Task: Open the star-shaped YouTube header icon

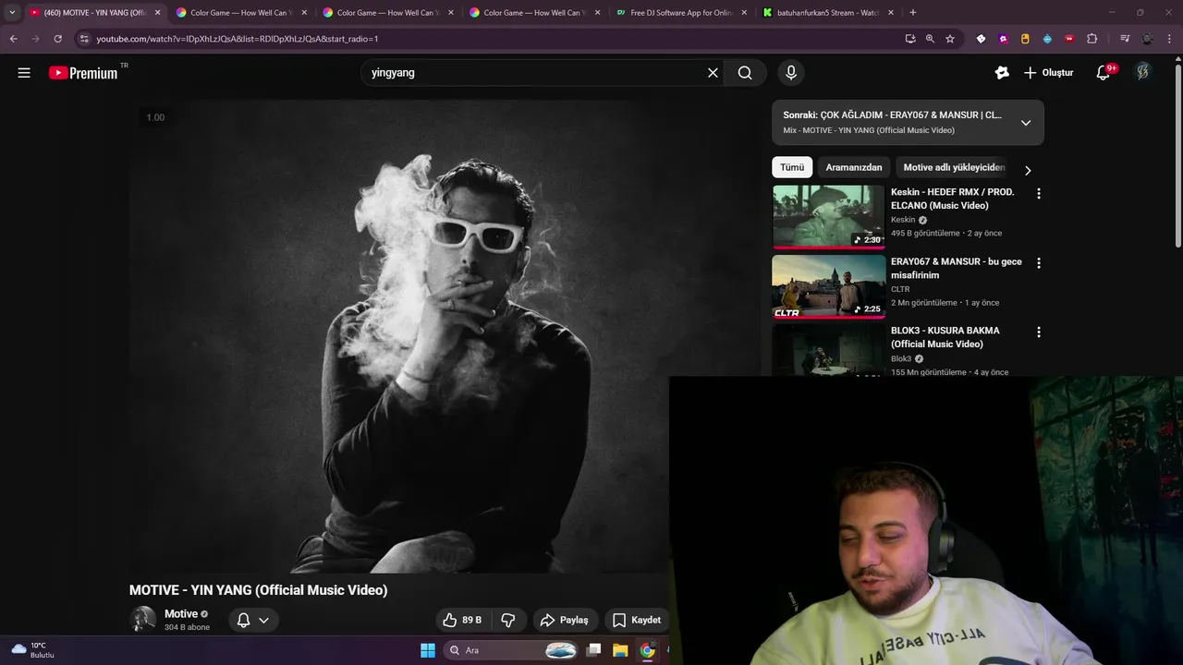Action: (x=1002, y=73)
